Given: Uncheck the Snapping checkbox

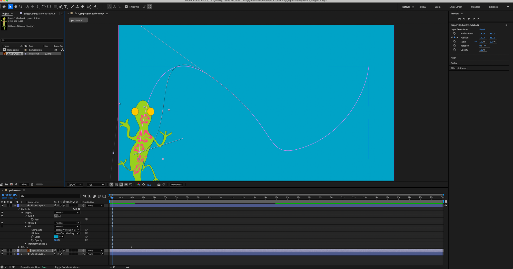Looking at the screenshot, I should pyautogui.click(x=126, y=7).
